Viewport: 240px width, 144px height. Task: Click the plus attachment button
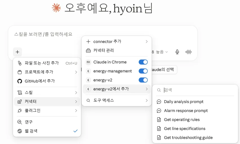pos(17,52)
